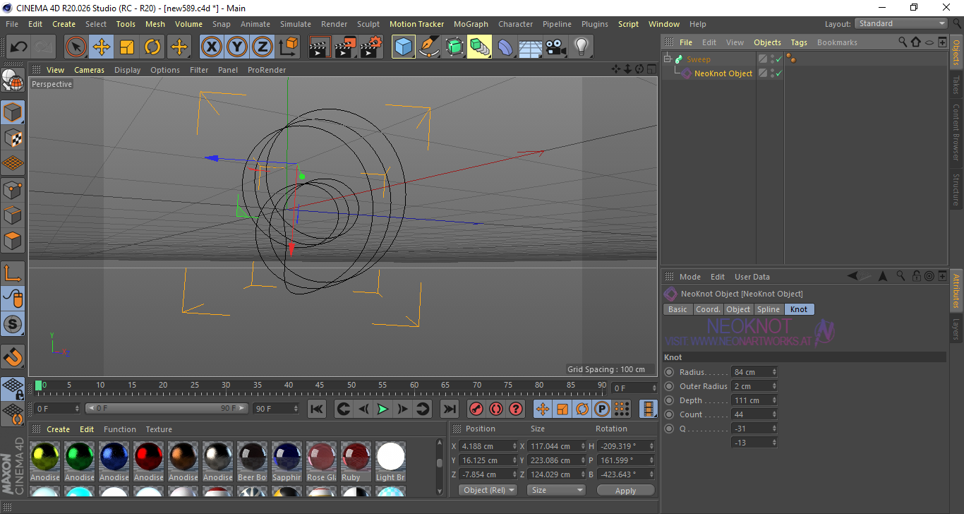Viewport: 964px width, 514px height.
Task: Select the Live Selection tool
Action: pyautogui.click(x=76, y=47)
